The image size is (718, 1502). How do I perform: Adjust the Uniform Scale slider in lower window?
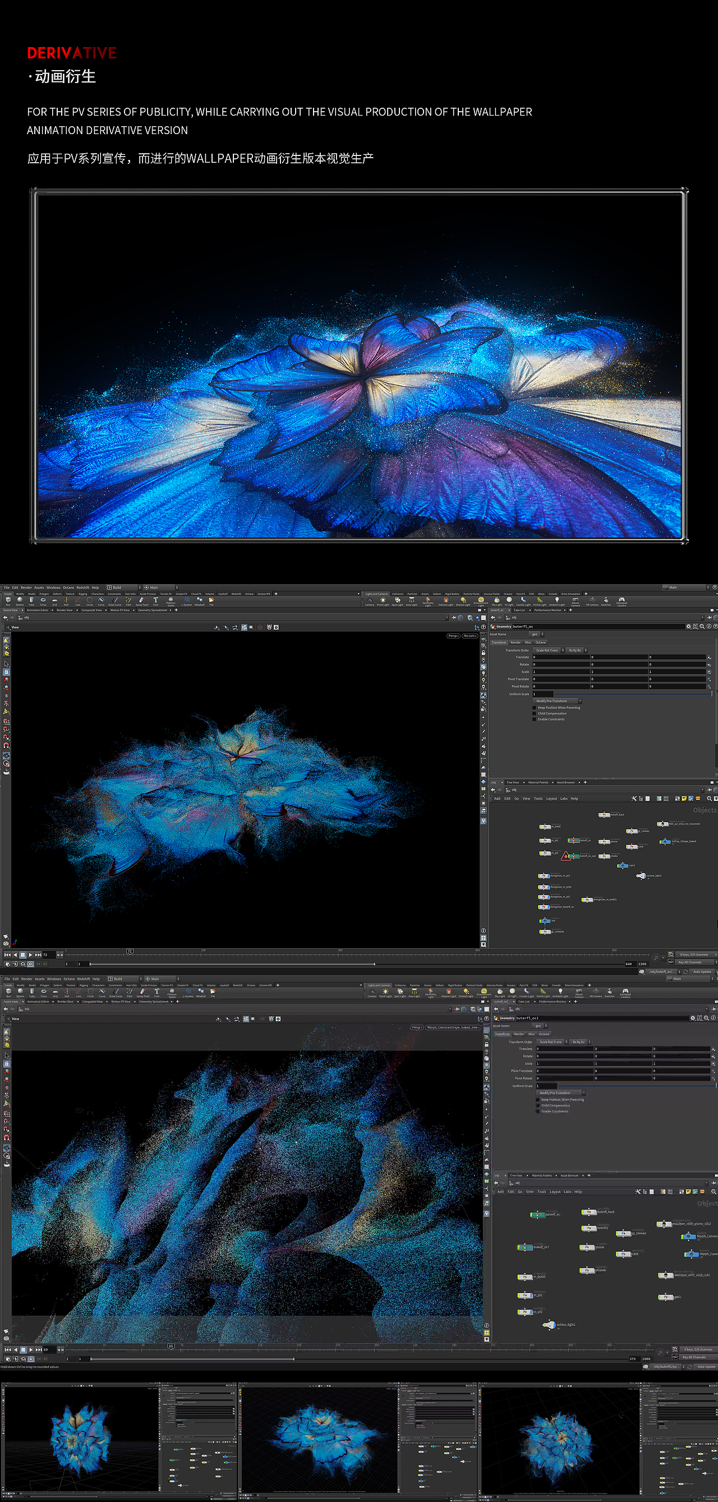click(637, 1086)
